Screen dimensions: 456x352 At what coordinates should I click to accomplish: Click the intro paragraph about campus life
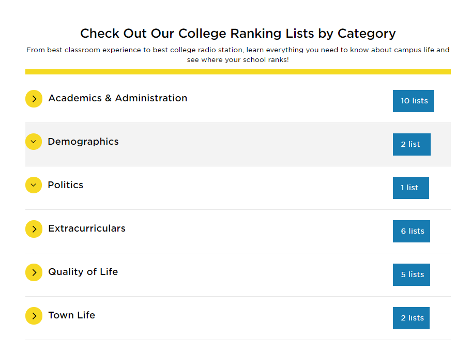point(238,55)
